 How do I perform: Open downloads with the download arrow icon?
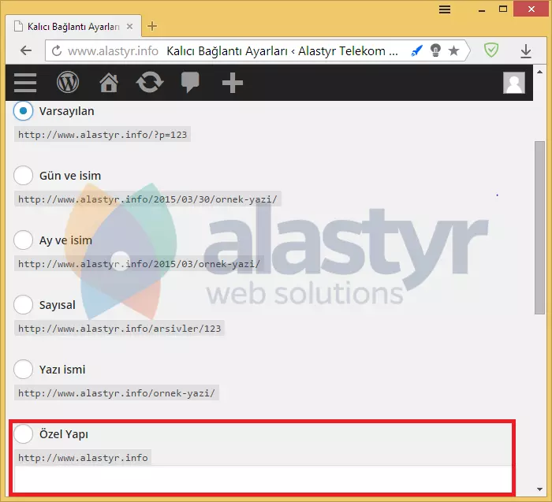[526, 51]
